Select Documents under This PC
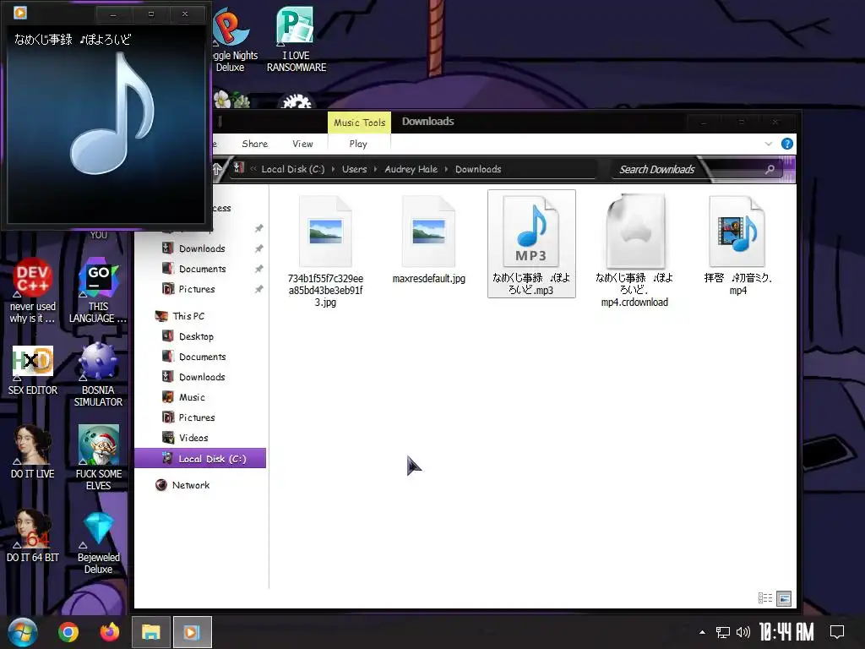Screen dimensions: 865x649 pyautogui.click(x=194, y=357)
